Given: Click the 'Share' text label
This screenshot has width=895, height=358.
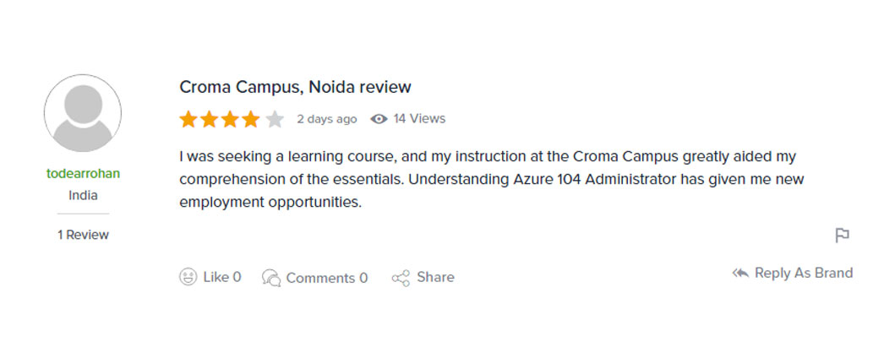Looking at the screenshot, I should click(x=435, y=277).
